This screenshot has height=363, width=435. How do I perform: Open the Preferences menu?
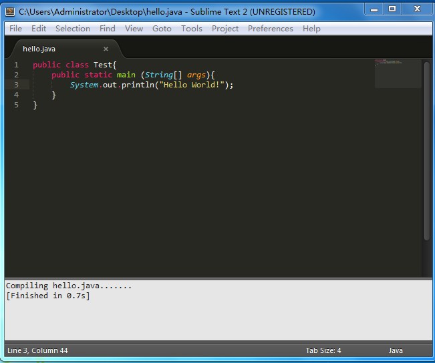pyautogui.click(x=270, y=29)
